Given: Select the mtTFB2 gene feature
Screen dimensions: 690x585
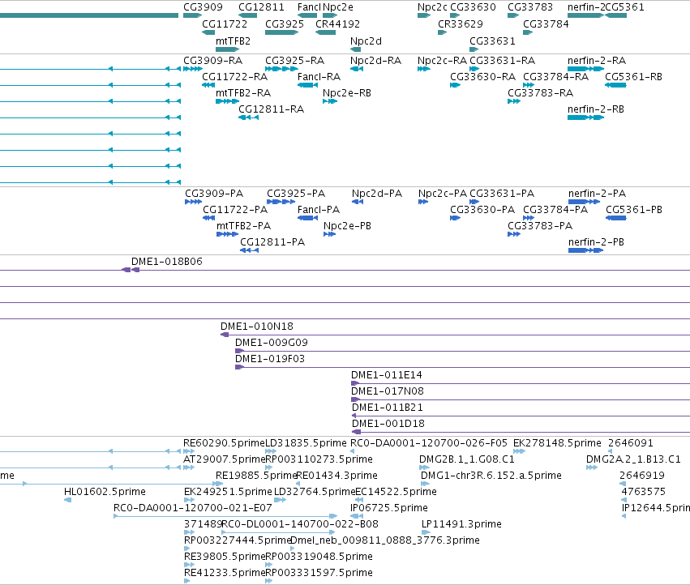Looking at the screenshot, I should point(227,49).
